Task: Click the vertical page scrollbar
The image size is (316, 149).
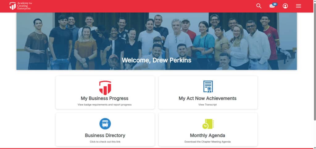Action: [314, 75]
